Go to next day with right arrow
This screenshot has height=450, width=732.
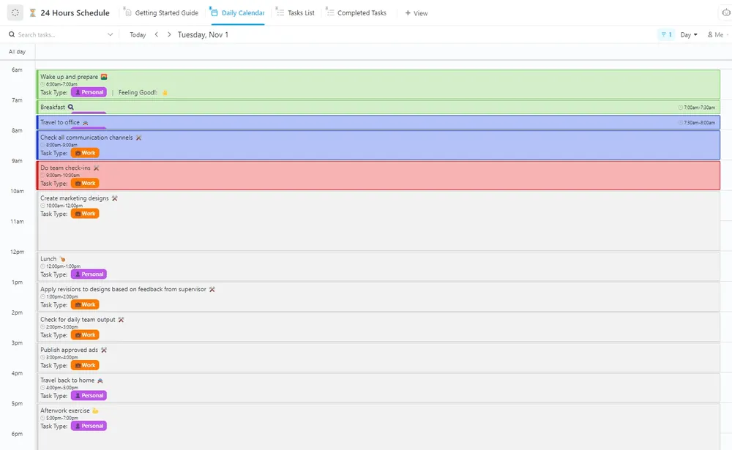tap(169, 34)
